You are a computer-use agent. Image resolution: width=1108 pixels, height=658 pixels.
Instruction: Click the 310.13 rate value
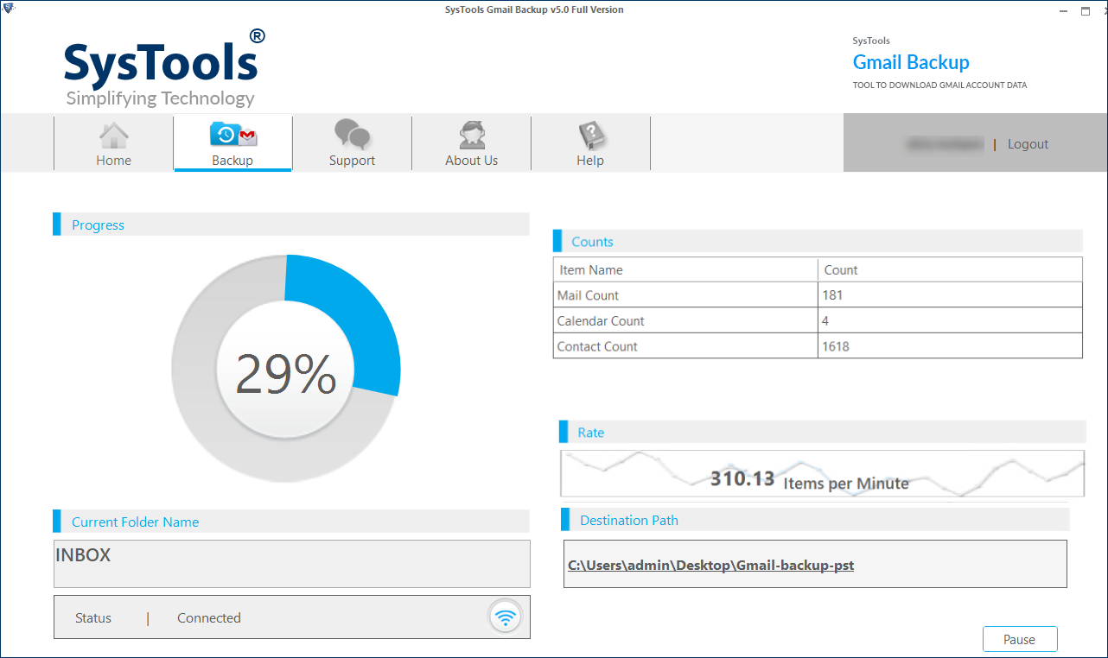[x=742, y=478]
